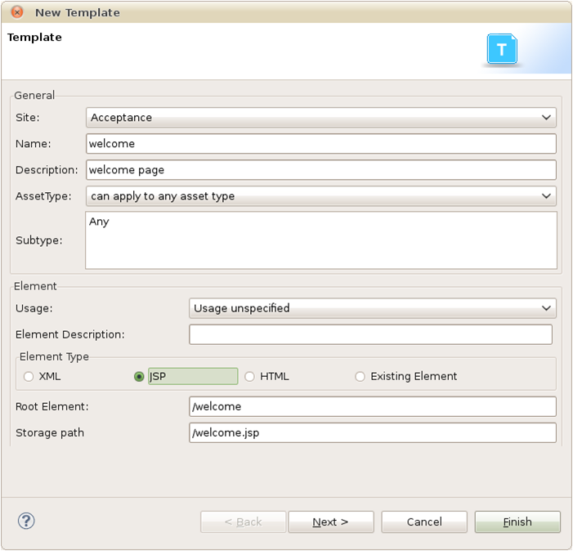Click the Description field with welcome page
Screen dimensions: 573x551
coord(321,170)
